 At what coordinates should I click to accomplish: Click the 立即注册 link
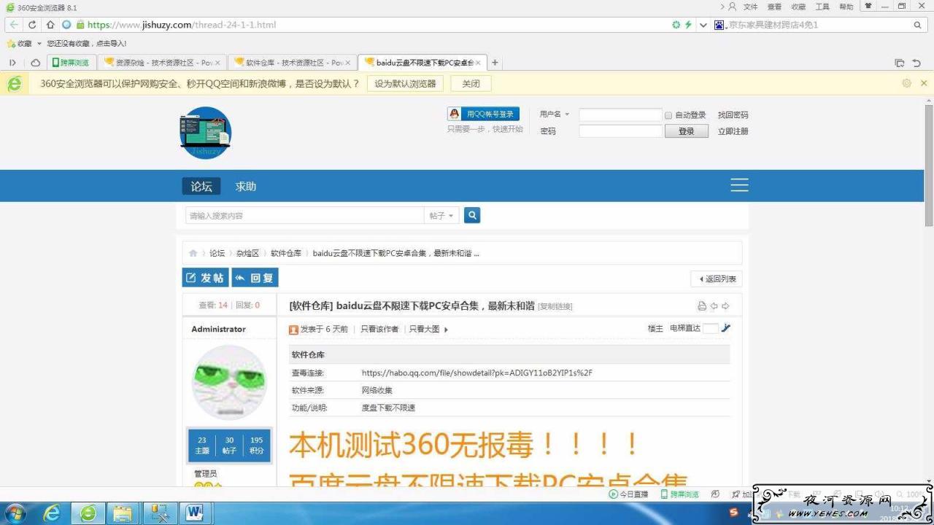pyautogui.click(x=733, y=131)
